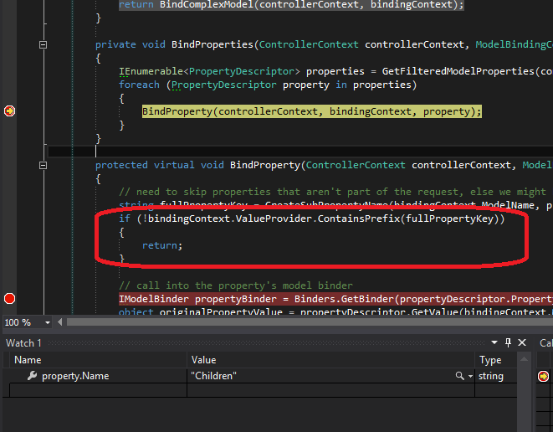Open the visualizer dropdown arrow beside the magnifier
The height and width of the screenshot is (432, 553).
pyautogui.click(x=470, y=377)
